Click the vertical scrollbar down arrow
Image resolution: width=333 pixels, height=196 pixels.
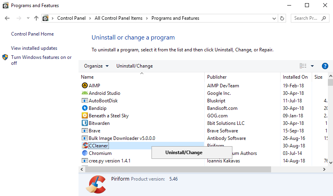tap(331, 162)
